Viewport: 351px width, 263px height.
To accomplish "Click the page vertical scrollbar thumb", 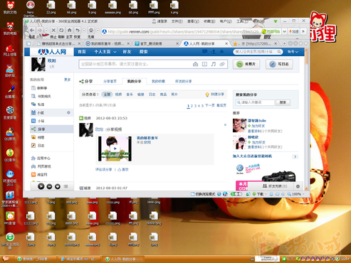I will point(307,58).
